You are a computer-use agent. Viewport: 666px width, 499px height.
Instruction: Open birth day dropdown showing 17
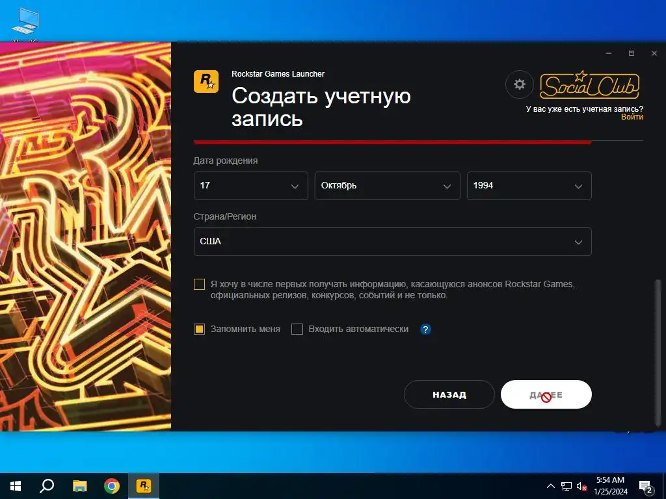pos(250,185)
